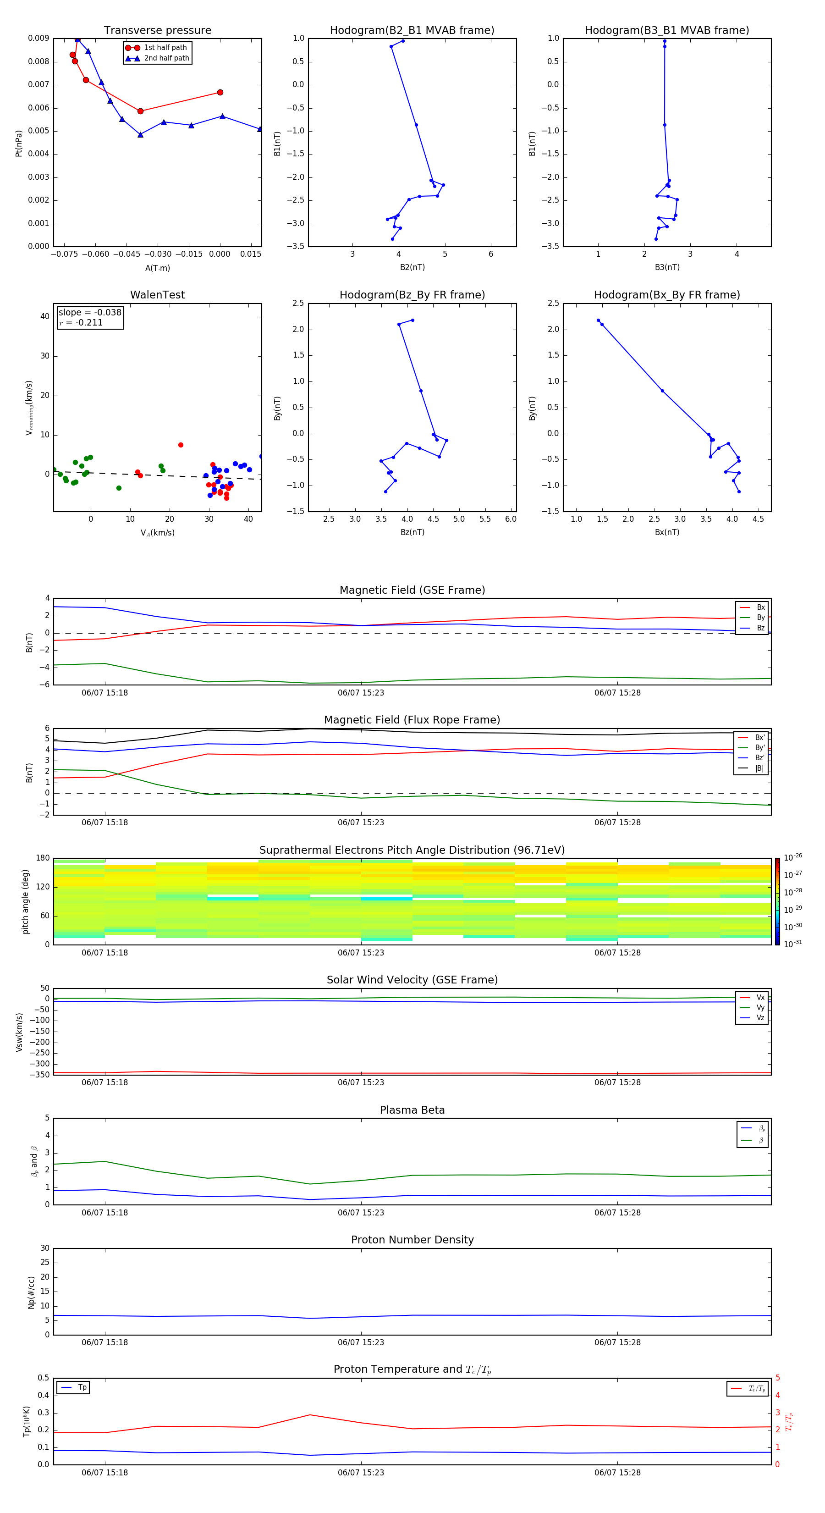This screenshot has height=1513, width=825.
Task: Click the pitch angle distribution colorbar
Action: coord(777,901)
